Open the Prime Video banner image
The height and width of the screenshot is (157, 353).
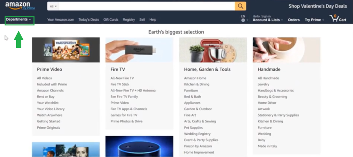point(66,50)
